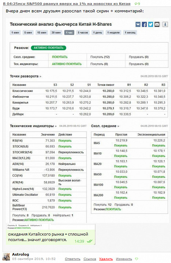Click the Вуди pivot row label
Viewport: 171px width, 263px height.
coord(16,108)
